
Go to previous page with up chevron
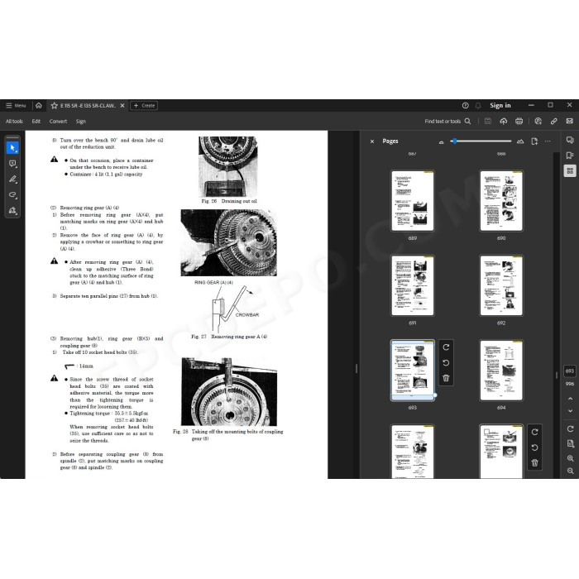click(x=570, y=399)
